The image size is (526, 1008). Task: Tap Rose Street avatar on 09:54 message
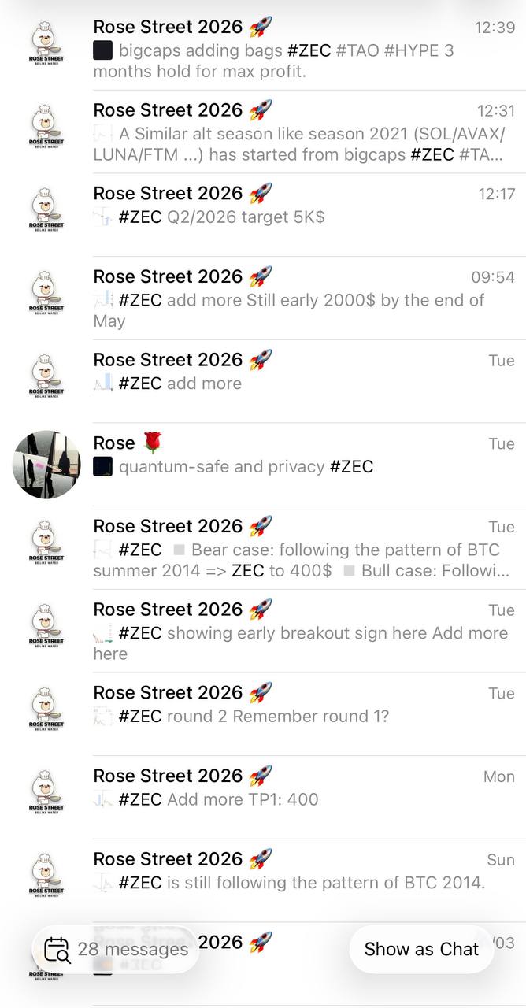point(46,298)
